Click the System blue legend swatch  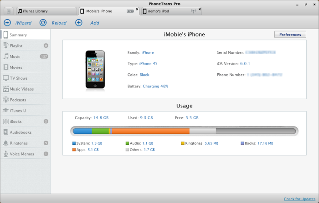(x=74, y=143)
